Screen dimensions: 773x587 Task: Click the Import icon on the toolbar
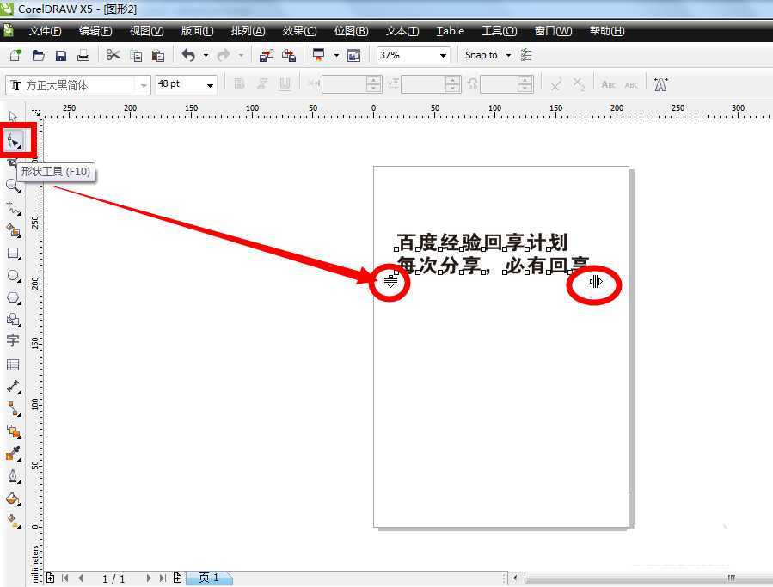click(267, 54)
